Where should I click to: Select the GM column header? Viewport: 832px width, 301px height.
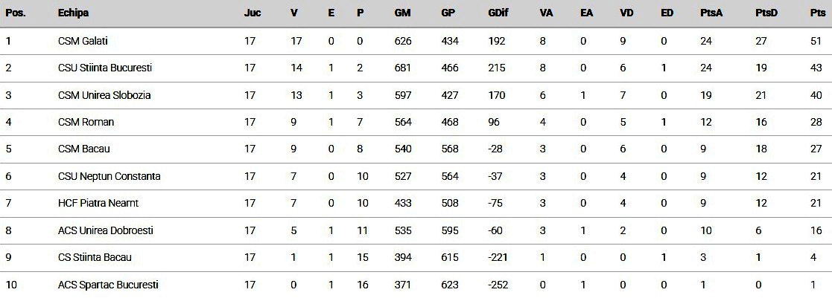click(404, 13)
